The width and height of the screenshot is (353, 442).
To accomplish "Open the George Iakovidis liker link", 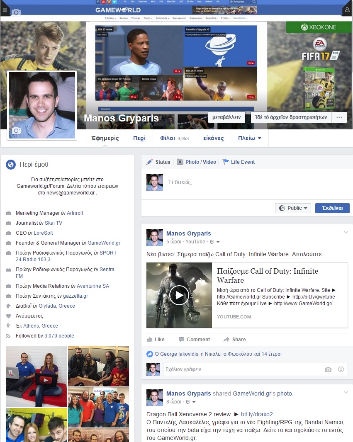I will (x=179, y=354).
